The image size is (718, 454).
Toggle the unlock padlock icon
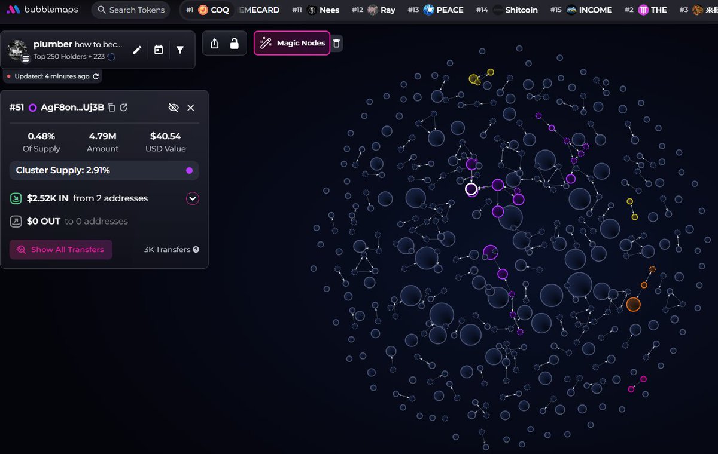point(235,44)
